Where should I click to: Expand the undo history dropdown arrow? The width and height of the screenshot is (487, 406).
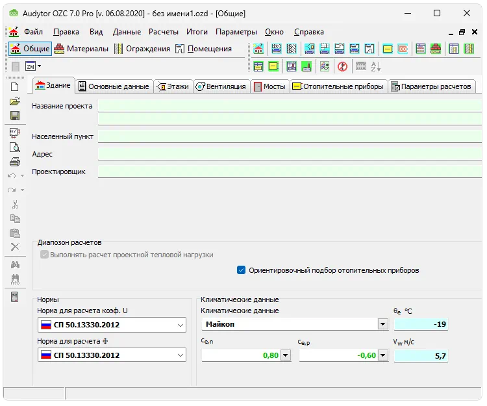22,176
